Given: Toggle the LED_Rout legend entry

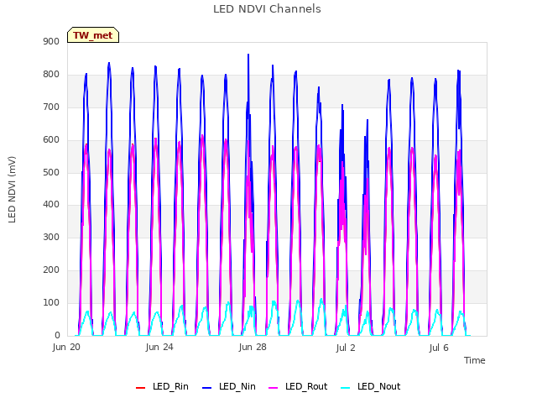Looking at the screenshot, I should [x=298, y=387].
